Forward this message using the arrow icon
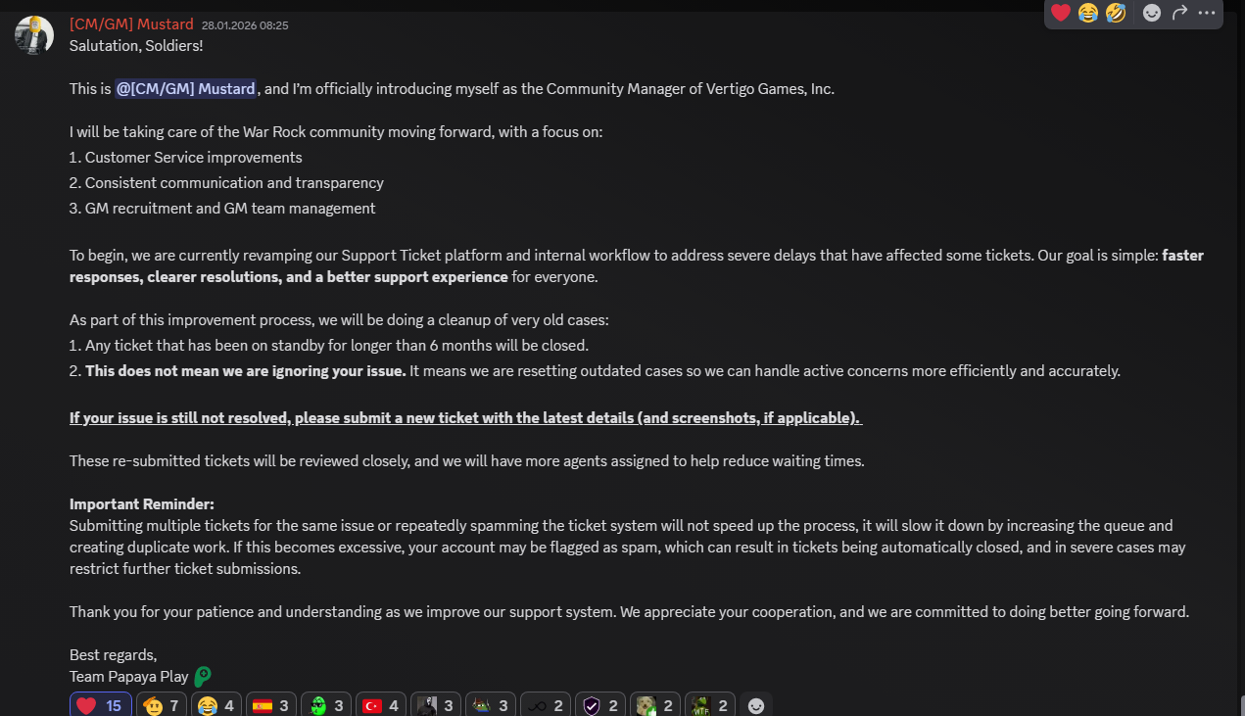 click(1179, 13)
